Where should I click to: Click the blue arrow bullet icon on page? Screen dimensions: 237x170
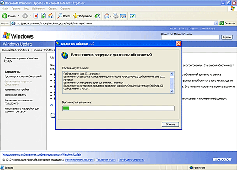click(x=52, y=105)
